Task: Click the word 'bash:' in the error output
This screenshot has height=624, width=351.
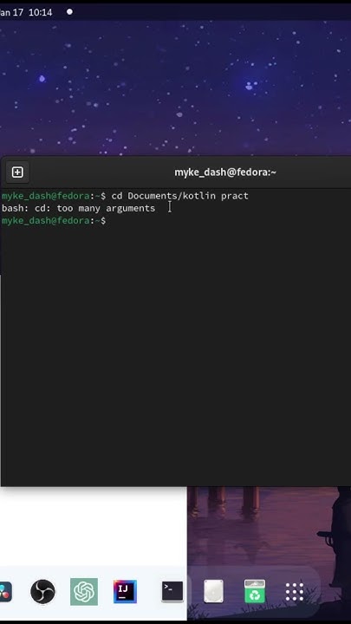Action: coord(15,208)
